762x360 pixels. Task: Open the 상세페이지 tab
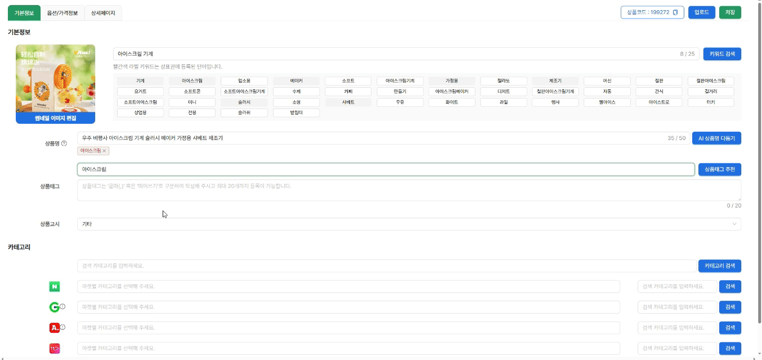[x=103, y=13]
